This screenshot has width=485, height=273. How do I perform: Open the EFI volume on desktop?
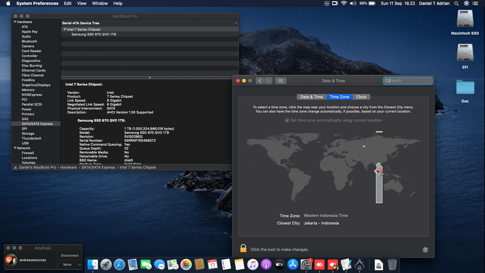click(x=465, y=53)
